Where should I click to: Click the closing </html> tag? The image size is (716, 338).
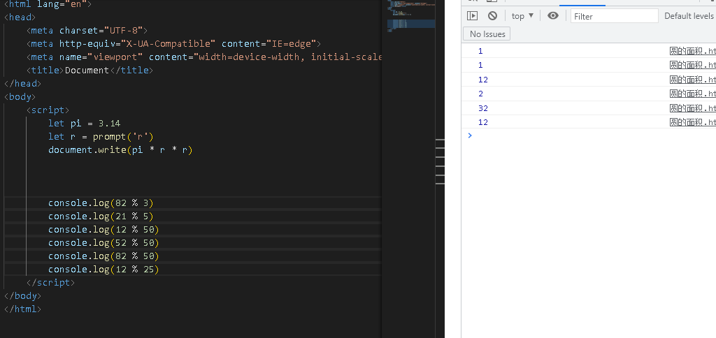point(22,309)
